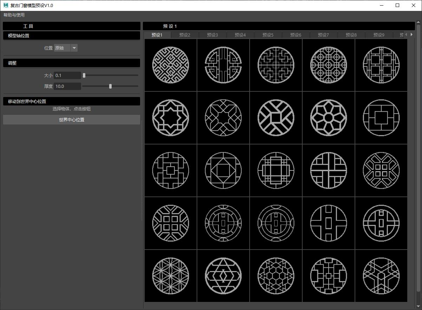Screen dimensions: 422x310
Task: Switch to the 预设5 tab
Action: pyautogui.click(x=268, y=35)
